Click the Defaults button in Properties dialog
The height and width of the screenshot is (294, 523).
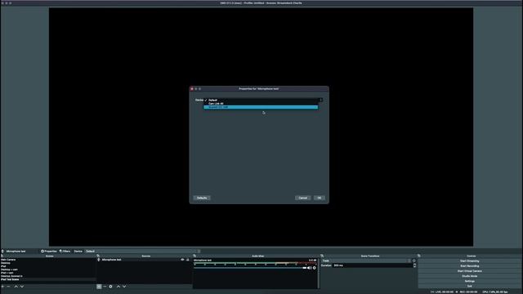(x=202, y=198)
